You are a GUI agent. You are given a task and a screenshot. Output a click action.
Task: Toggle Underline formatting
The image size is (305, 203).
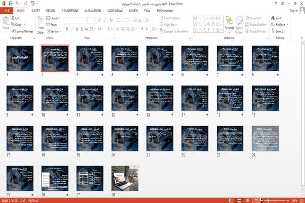pyautogui.click(x=77, y=29)
